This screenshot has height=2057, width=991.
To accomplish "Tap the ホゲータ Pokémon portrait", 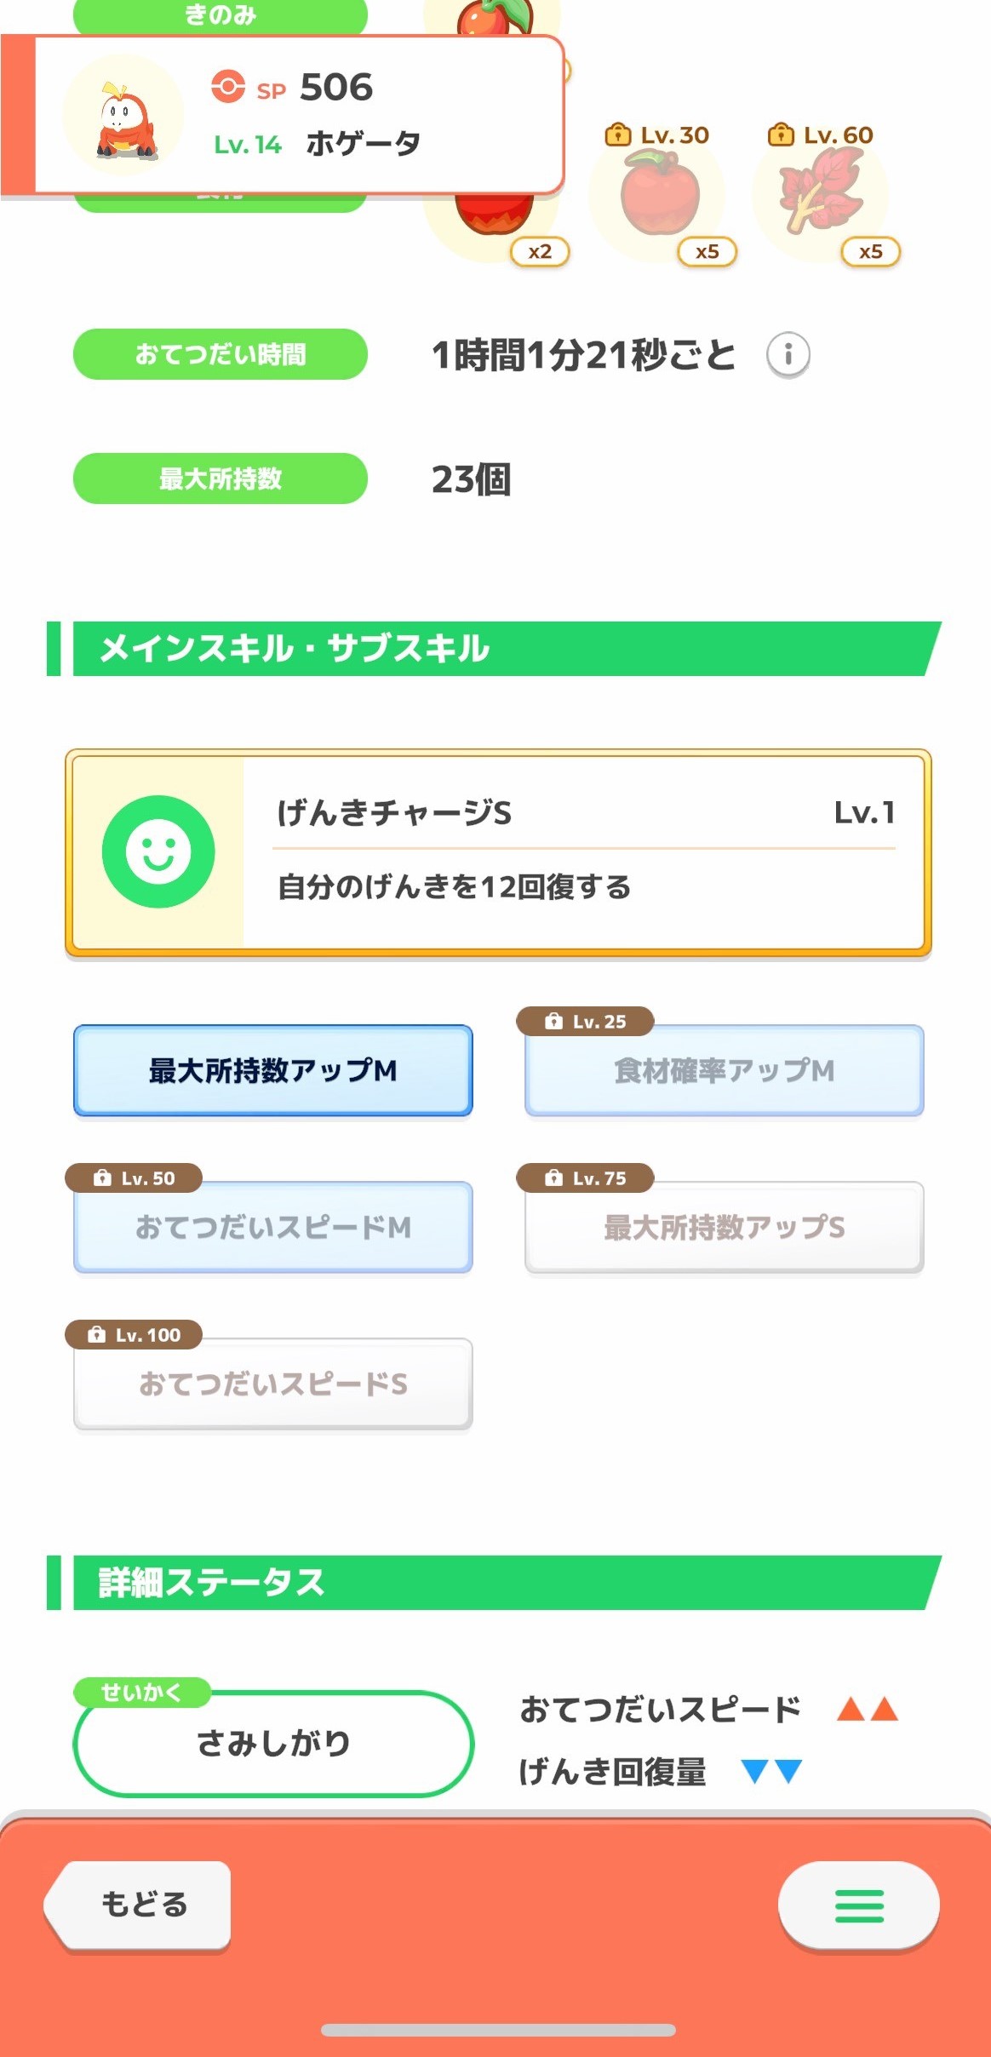I will tap(124, 116).
